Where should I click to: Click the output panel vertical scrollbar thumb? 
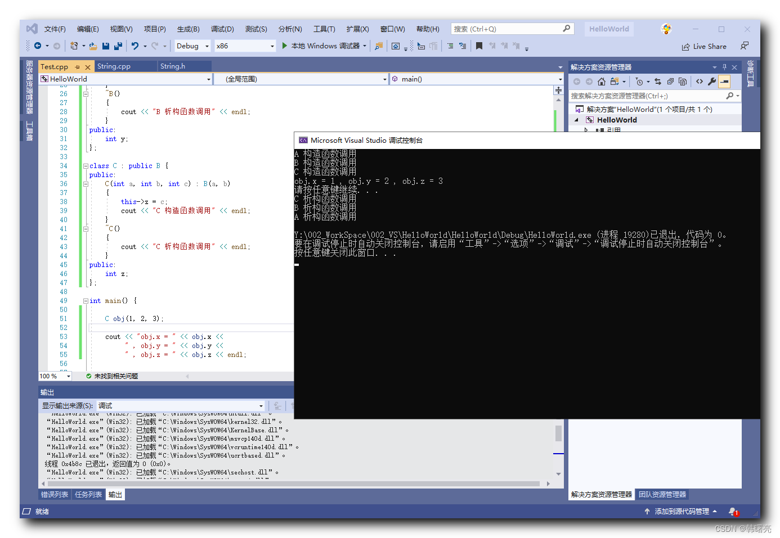558,433
